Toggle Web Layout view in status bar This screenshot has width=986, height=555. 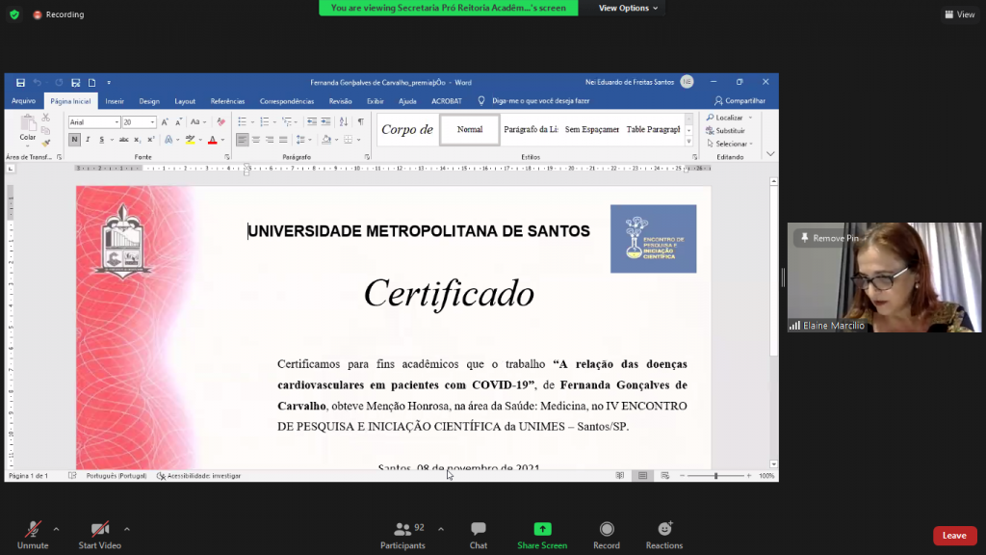click(x=665, y=476)
